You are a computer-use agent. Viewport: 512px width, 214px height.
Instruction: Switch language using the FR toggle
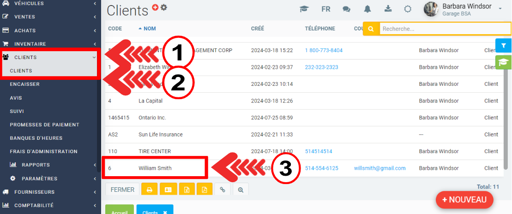pyautogui.click(x=326, y=9)
